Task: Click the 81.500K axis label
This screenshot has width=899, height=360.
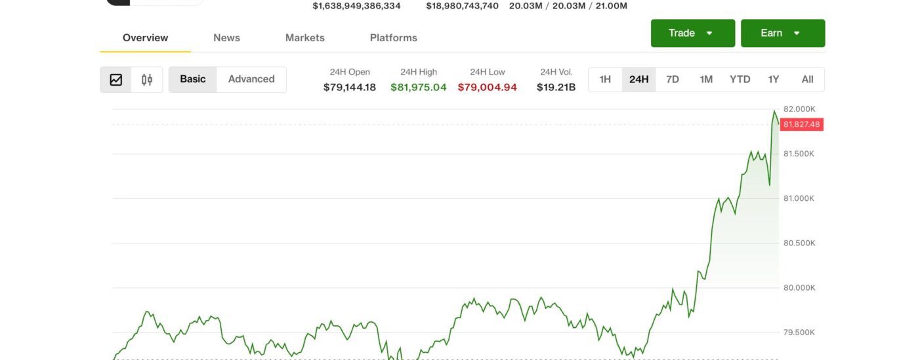Action: 799,154
